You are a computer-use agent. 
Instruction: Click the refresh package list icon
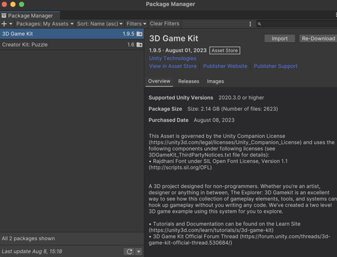pyautogui.click(x=129, y=251)
